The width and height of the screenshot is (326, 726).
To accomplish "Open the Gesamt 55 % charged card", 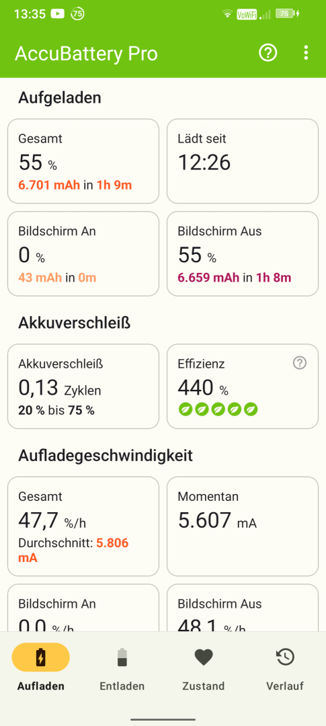I will coord(83,161).
